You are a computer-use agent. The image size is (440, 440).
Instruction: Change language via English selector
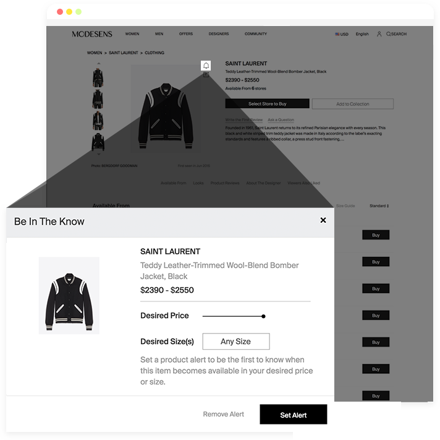pyautogui.click(x=362, y=34)
